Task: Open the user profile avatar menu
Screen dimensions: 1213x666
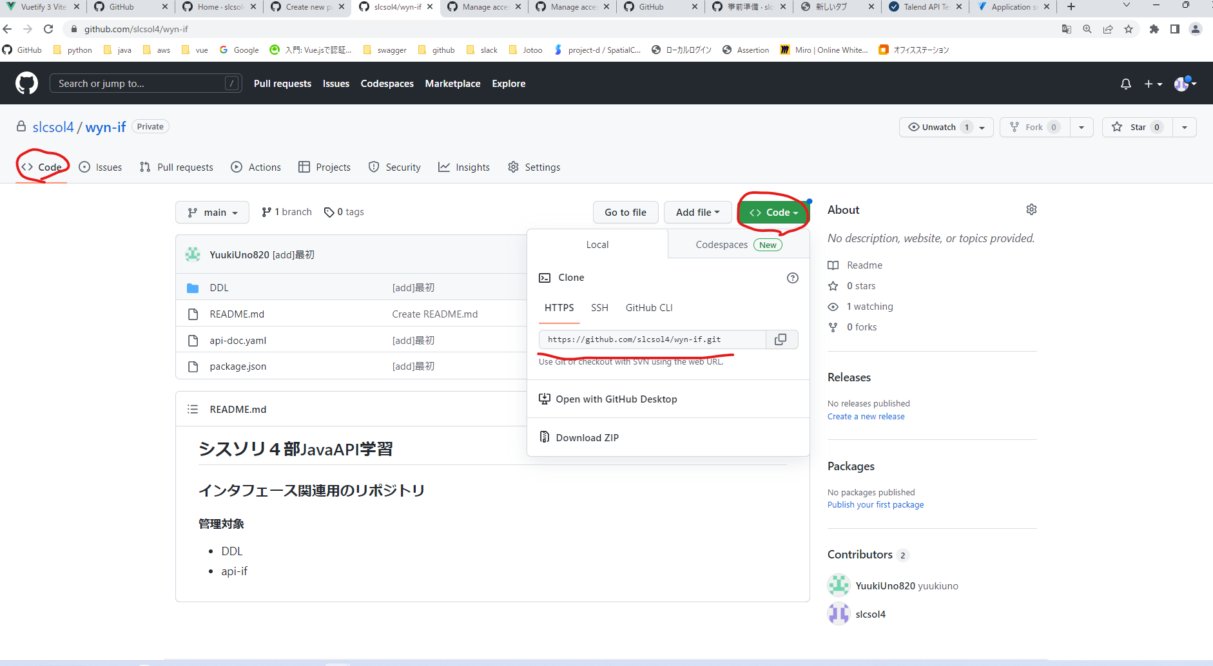Action: [1185, 84]
